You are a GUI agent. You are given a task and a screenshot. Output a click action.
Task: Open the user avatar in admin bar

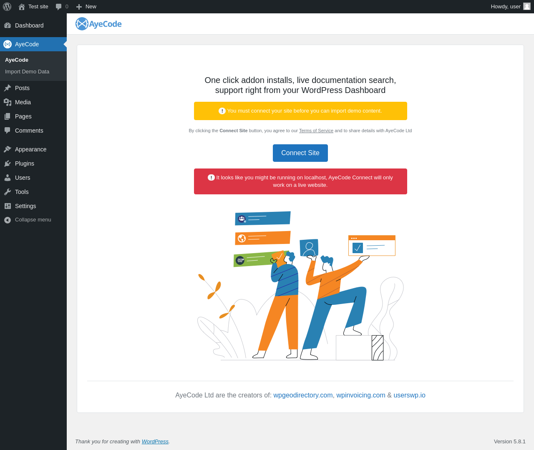pyautogui.click(x=527, y=6)
